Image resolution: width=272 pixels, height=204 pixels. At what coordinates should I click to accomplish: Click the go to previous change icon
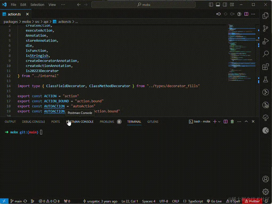tap(219, 14)
